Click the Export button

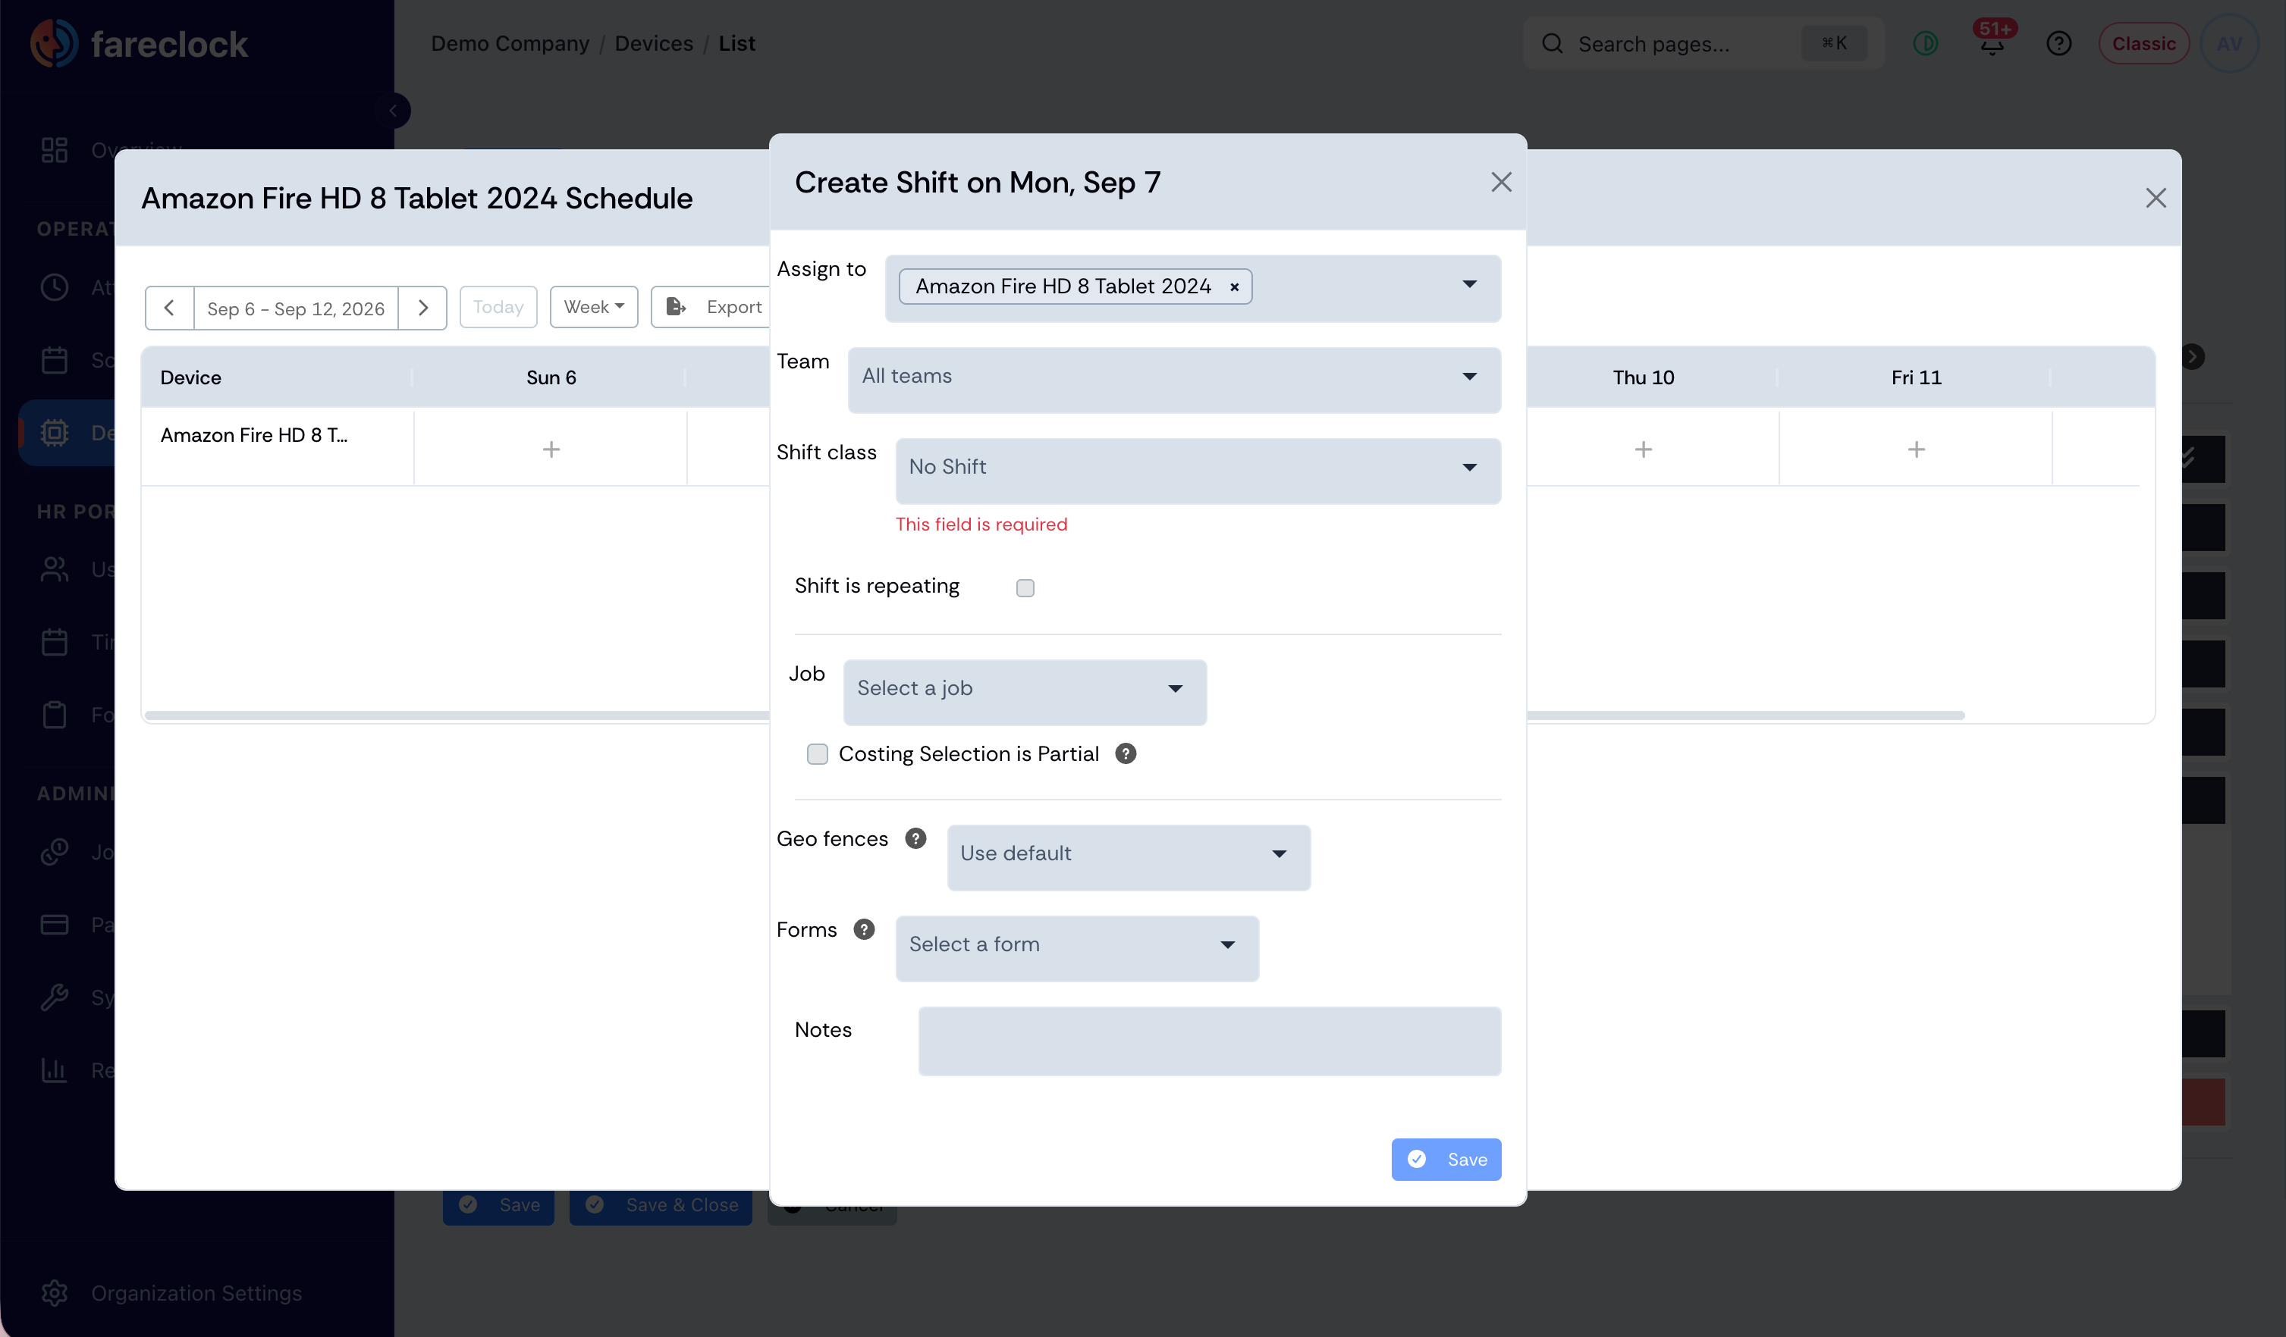[x=712, y=307]
